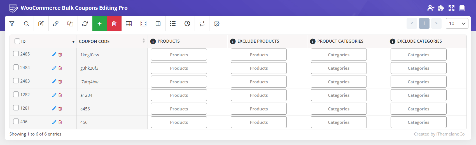The image size is (476, 145).
Task: Toggle fullscreen mode icon in header
Action: [x=451, y=8]
